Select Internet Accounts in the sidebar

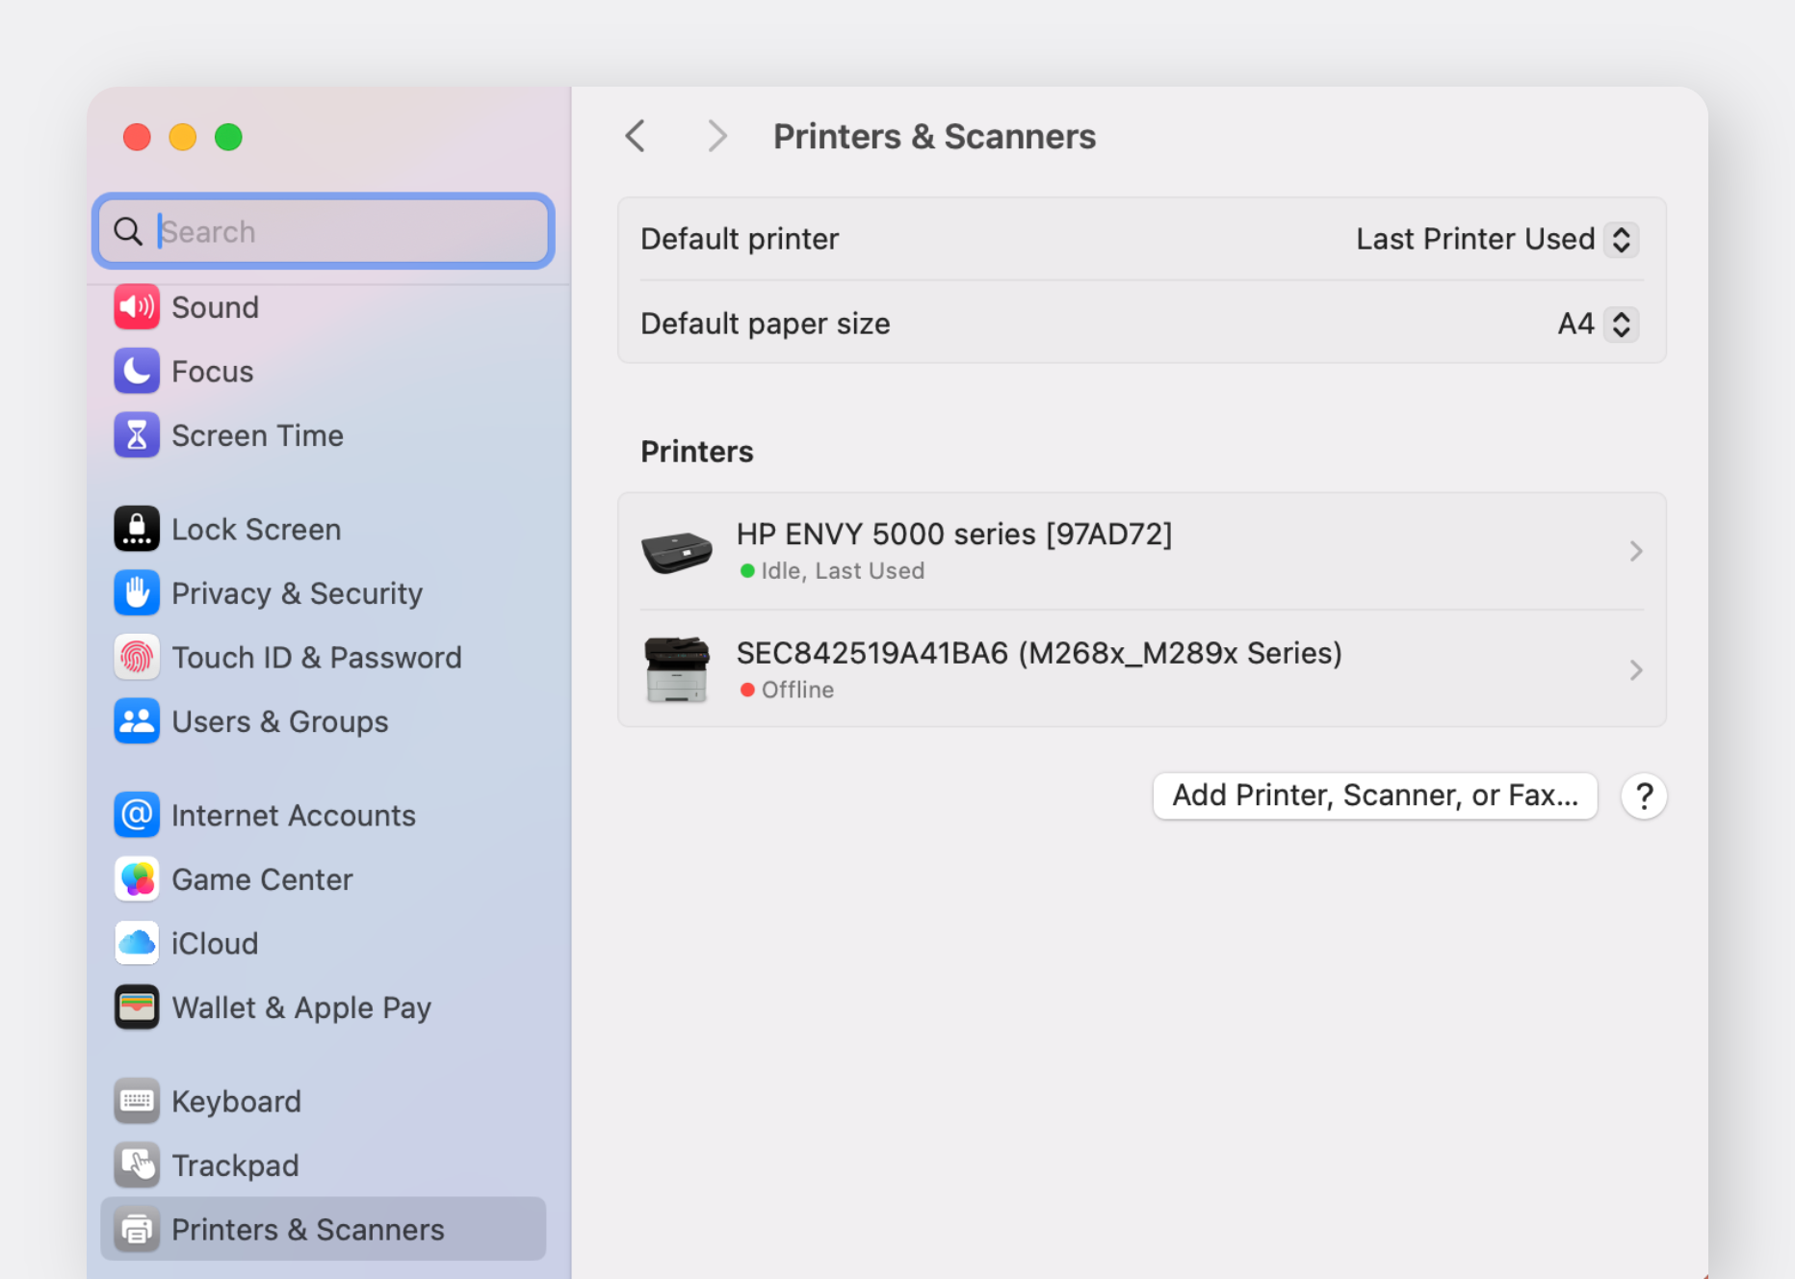point(293,816)
